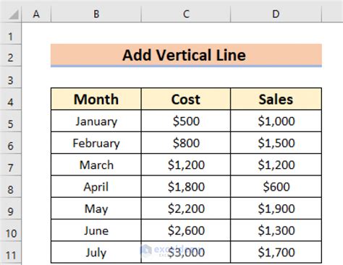Screen dimensions: 343x265
Task: Select the $1,900 sales cell
Action: pos(276,209)
